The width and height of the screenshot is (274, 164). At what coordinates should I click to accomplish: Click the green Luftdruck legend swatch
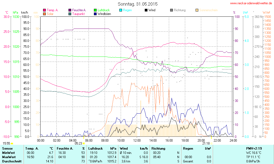pyautogui.click(x=96, y=10)
